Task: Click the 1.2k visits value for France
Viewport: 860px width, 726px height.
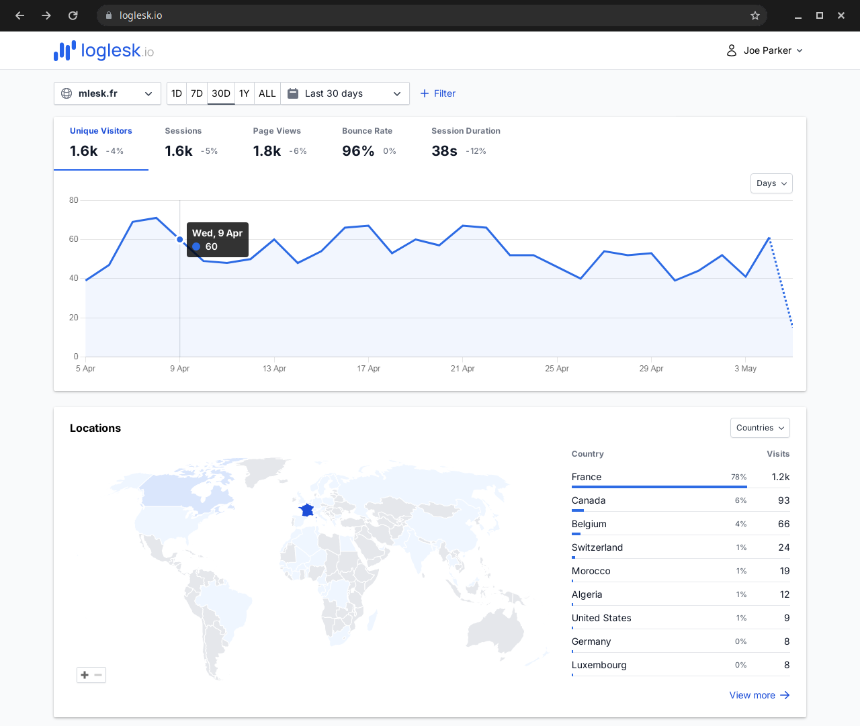Action: click(x=781, y=477)
